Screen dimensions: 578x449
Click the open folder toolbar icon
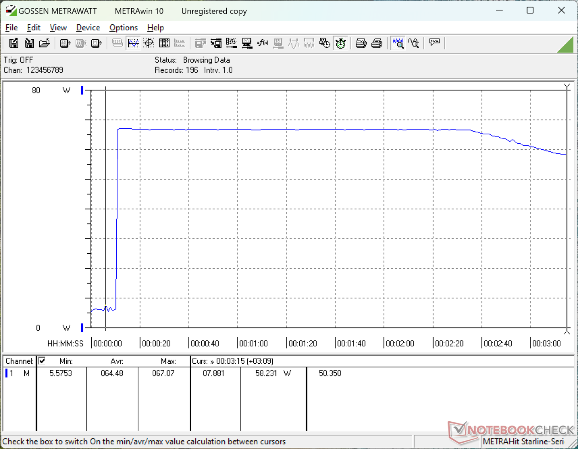pyautogui.click(x=45, y=43)
